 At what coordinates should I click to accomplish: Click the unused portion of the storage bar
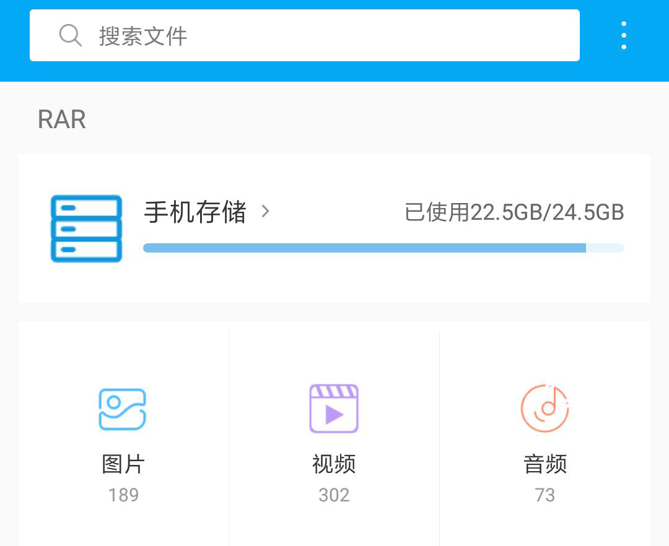click(605, 248)
